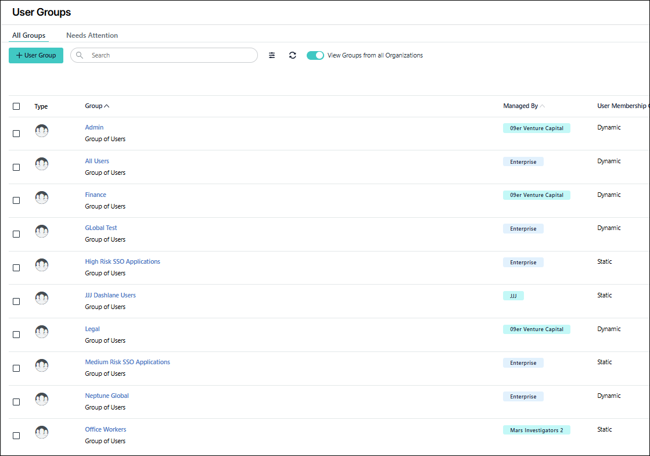Click 09er Venture Capital tag for Legal
Image resolution: width=650 pixels, height=456 pixels.
pos(536,329)
